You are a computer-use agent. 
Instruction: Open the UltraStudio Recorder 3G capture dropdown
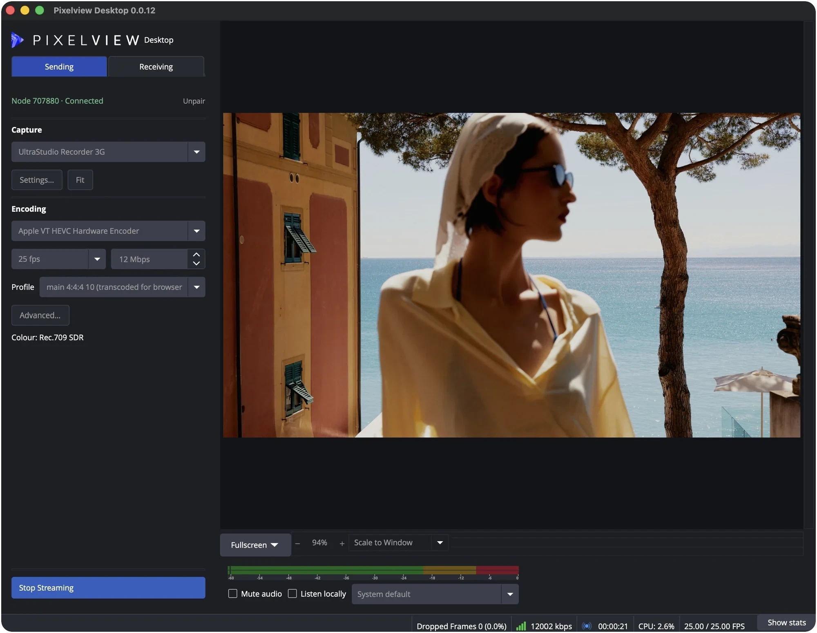coord(108,152)
